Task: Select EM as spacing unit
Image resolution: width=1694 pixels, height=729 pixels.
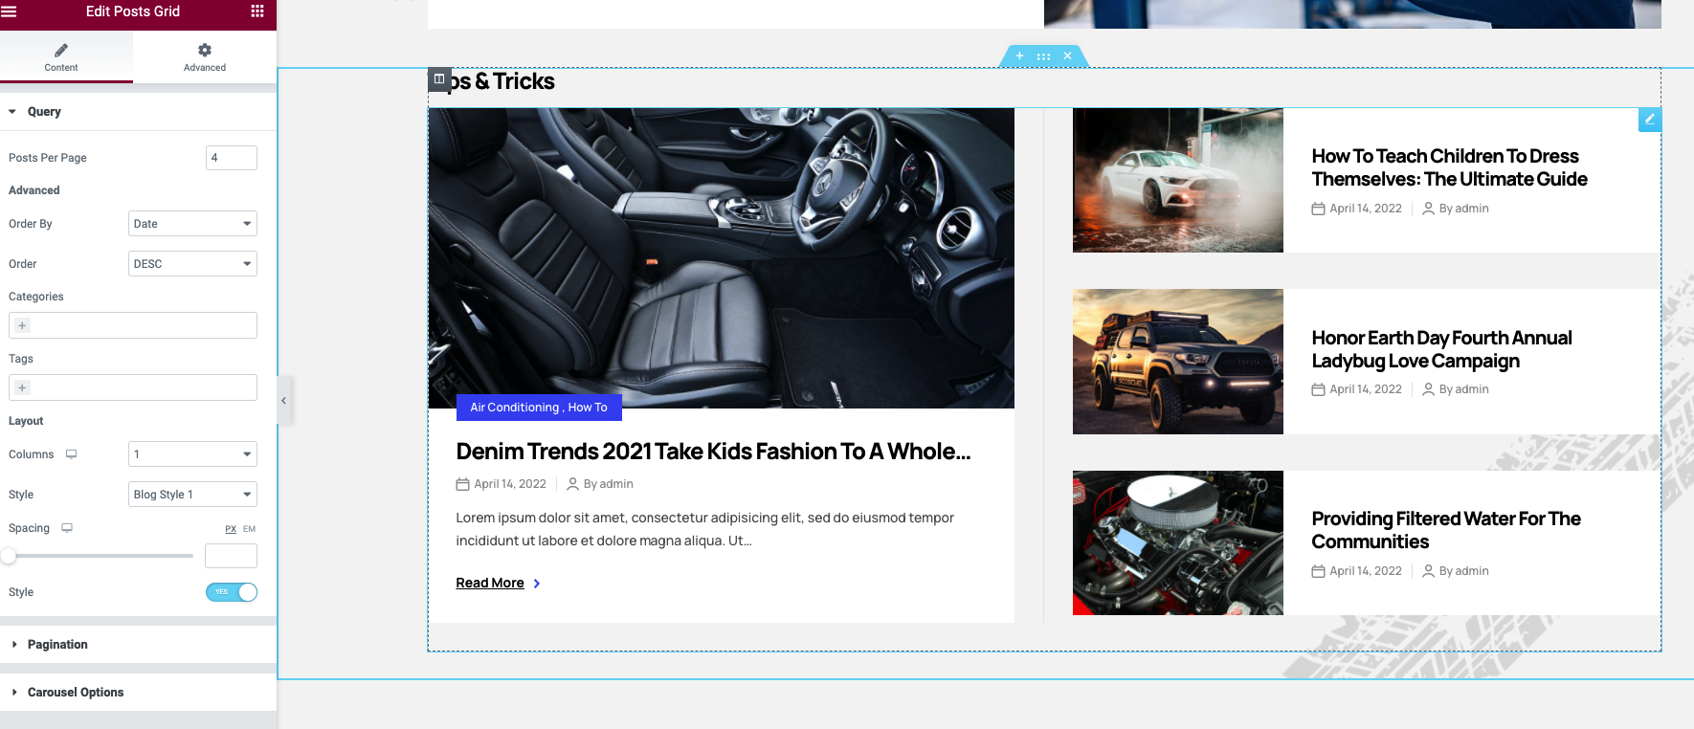Action: pyautogui.click(x=249, y=529)
